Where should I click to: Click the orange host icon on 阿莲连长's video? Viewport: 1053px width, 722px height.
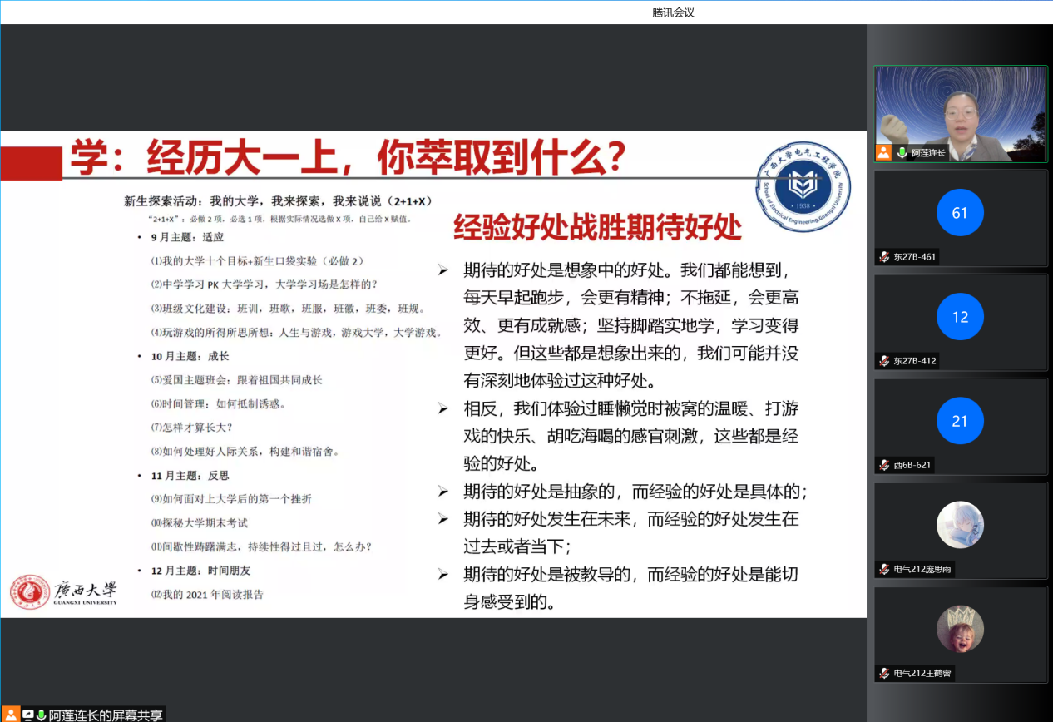[x=883, y=152]
